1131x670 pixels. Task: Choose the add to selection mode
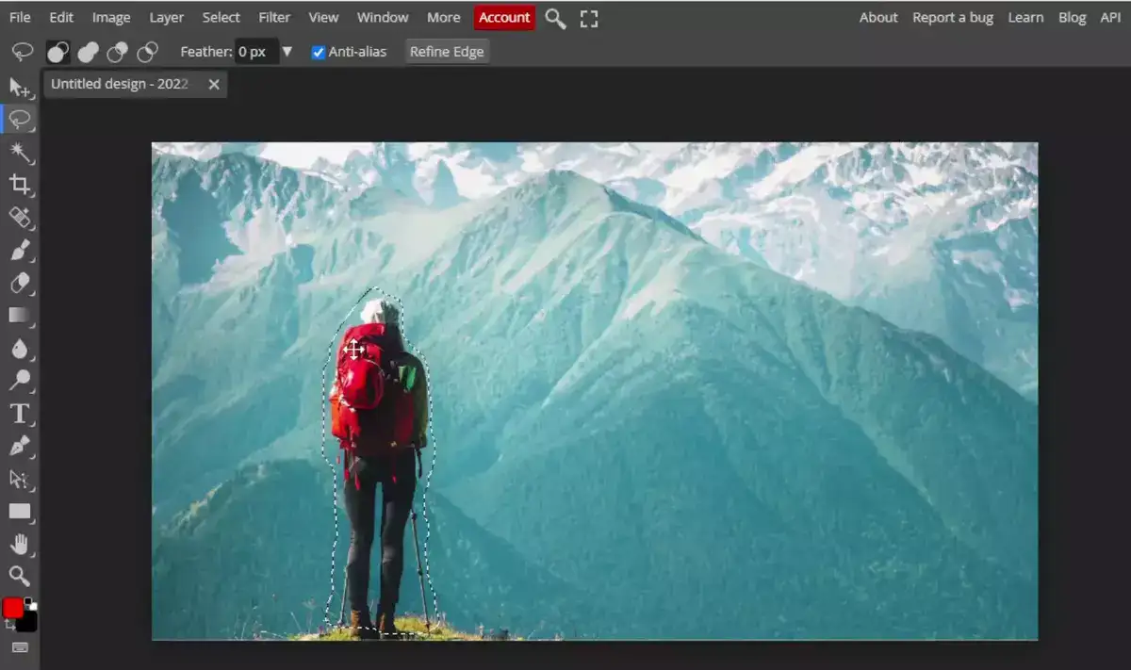88,52
